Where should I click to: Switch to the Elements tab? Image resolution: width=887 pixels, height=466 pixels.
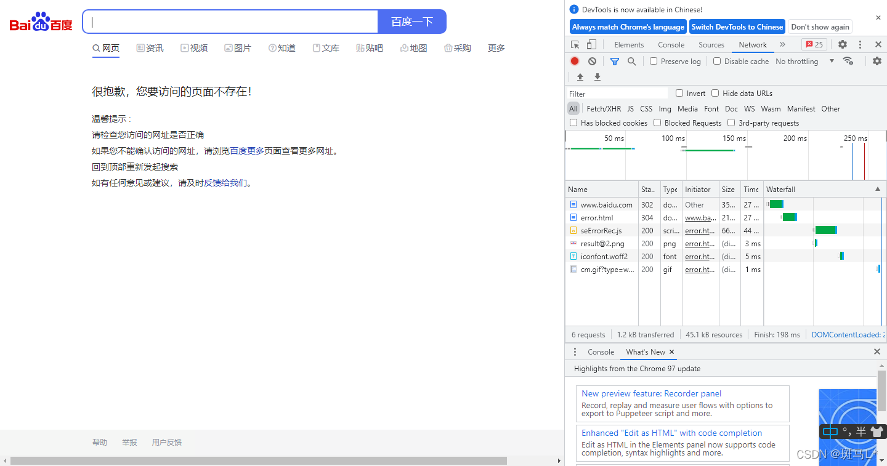coord(629,44)
